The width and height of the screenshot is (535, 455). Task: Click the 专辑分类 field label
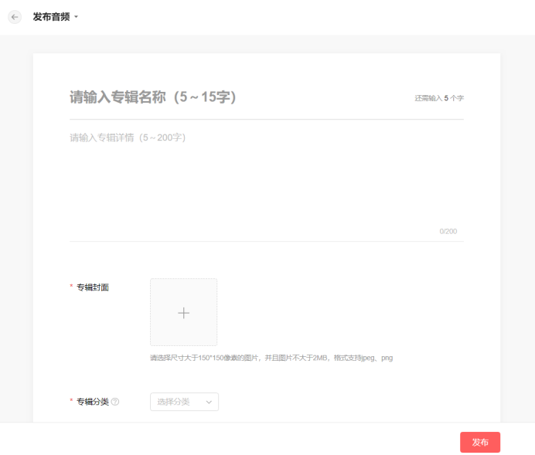[x=93, y=402]
